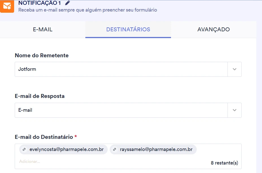Viewport: 262px width, 173px height.
Task: Switch to the AVANÇADO tab
Action: [213, 29]
